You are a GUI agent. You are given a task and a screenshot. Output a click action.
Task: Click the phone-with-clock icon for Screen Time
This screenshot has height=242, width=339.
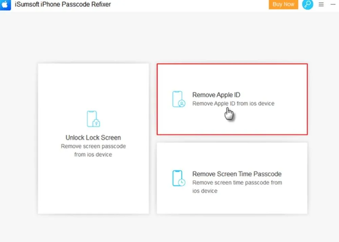pyautogui.click(x=178, y=178)
